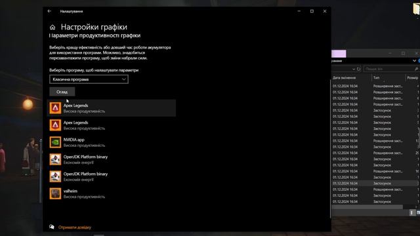Select the highlighted Apex Legends entry

click(x=112, y=108)
